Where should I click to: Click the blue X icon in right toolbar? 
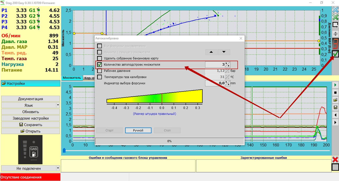(335, 10)
